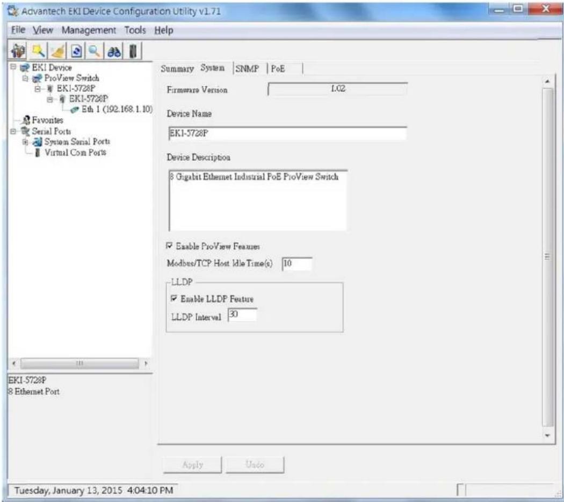Collapse the Serial Ports tree node
Viewport: 564px width, 502px height.
(13, 131)
